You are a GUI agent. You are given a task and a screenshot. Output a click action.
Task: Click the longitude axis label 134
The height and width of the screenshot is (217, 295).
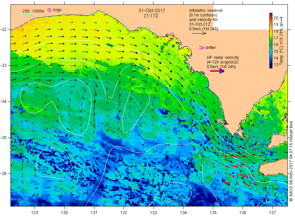point(183,213)
